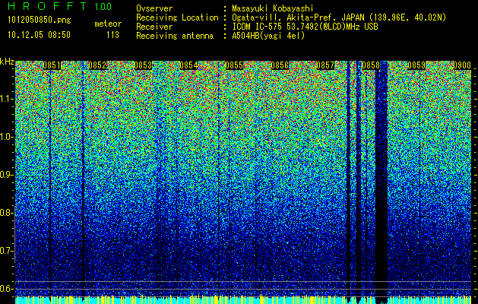Click the 0853 time marker
Viewport: 478px width, 304px height.
tap(143, 65)
